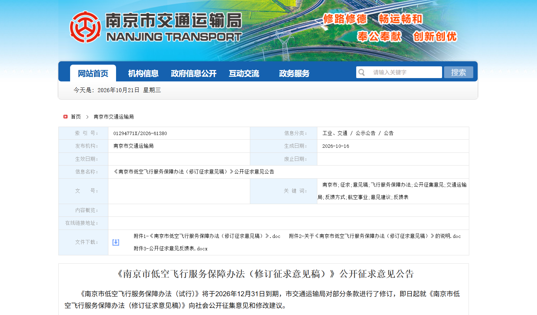Focus the 请输入关键字 search field

tap(399, 72)
